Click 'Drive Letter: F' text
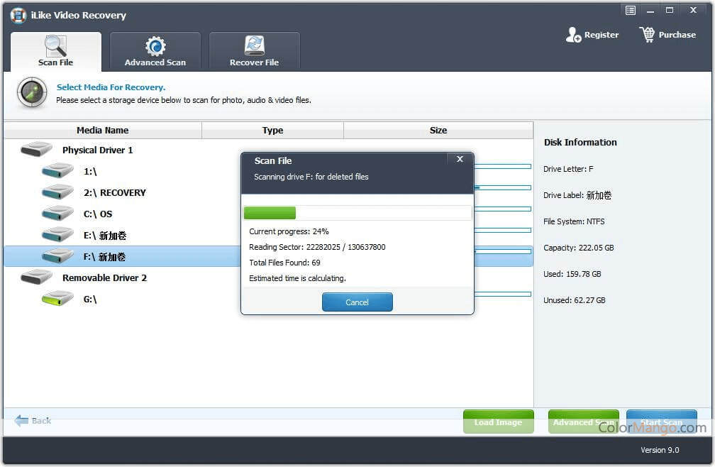This screenshot has width=715, height=467. [569, 169]
